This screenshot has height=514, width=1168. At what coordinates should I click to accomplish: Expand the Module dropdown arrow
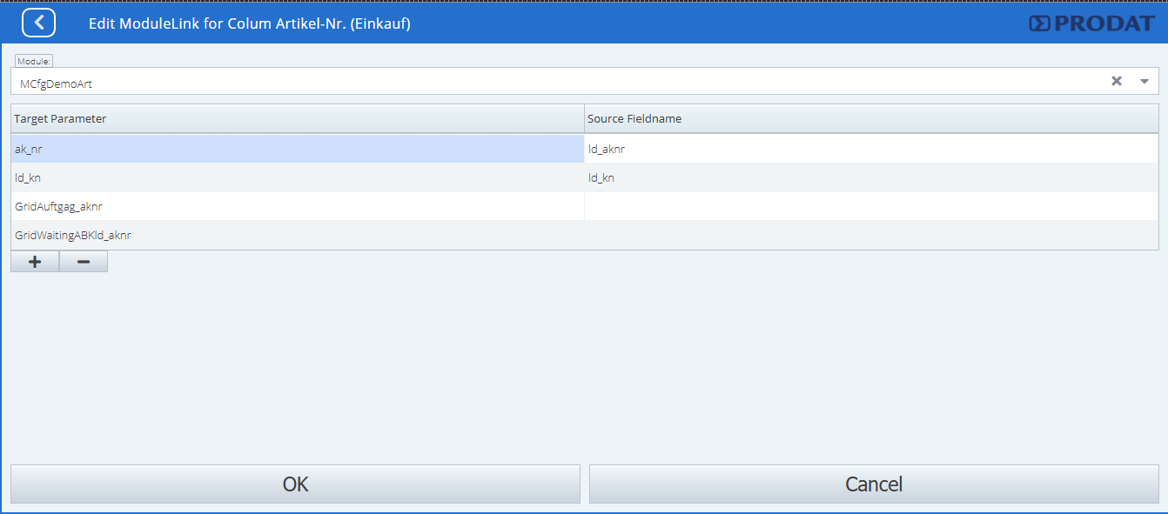pos(1145,81)
